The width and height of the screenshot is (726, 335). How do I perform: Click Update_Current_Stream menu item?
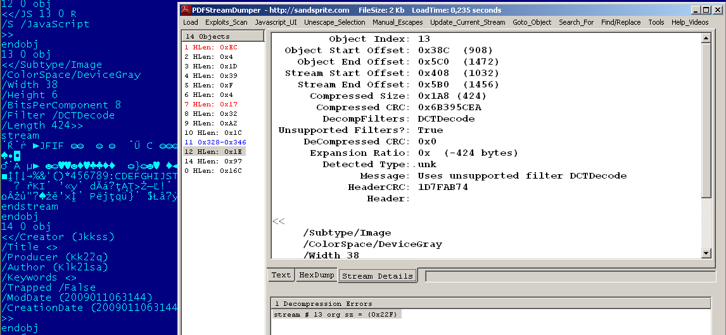click(x=467, y=22)
